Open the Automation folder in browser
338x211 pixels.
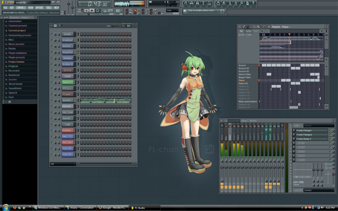click(x=15, y=21)
